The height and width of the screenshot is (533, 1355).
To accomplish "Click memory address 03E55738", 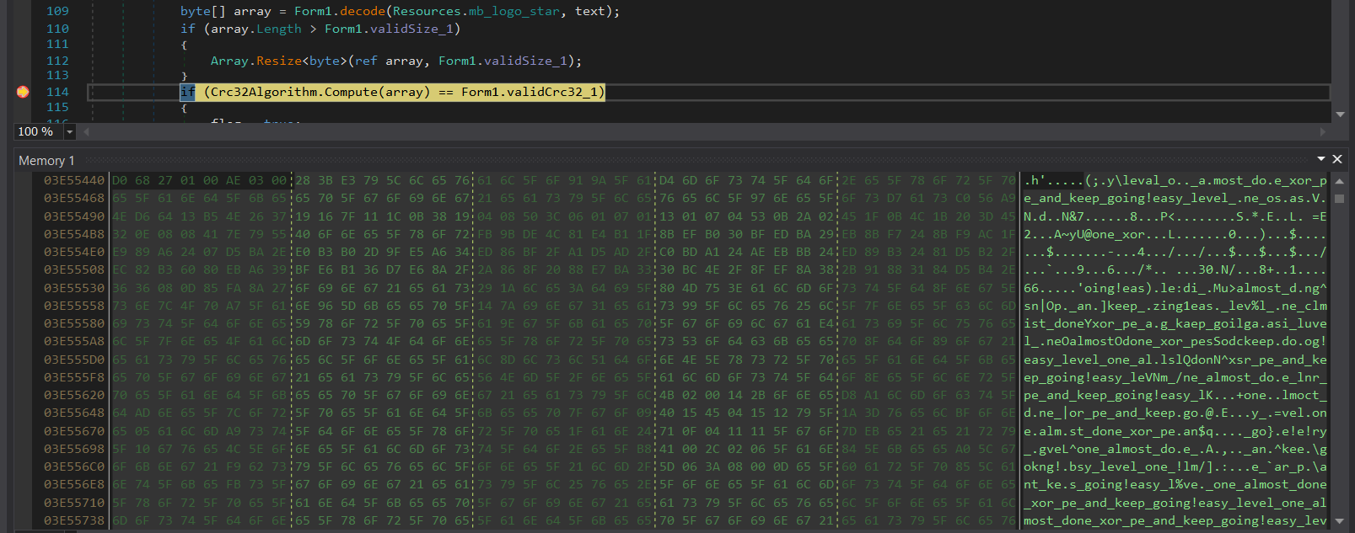I will (74, 520).
